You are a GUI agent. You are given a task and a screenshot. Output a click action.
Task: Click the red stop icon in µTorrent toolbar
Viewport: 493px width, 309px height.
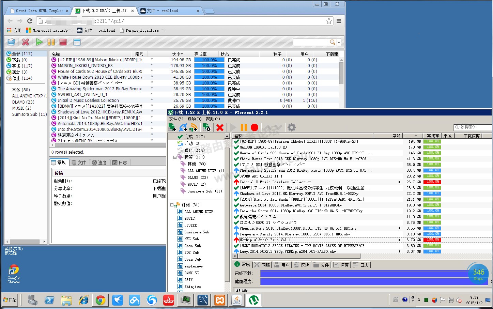tap(255, 127)
